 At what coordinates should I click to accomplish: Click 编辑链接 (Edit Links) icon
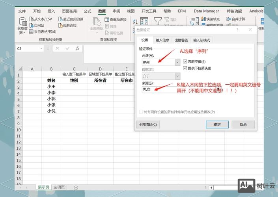tap(107, 33)
